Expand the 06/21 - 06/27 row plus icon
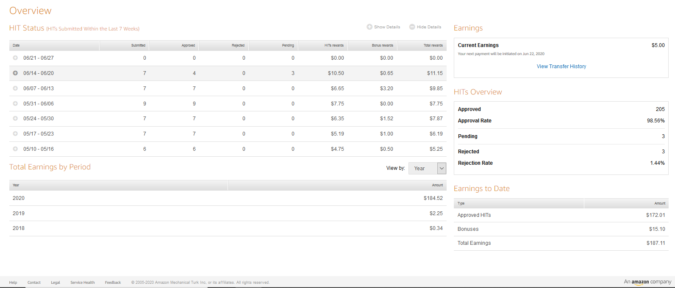This screenshot has height=288, width=675. (x=15, y=58)
